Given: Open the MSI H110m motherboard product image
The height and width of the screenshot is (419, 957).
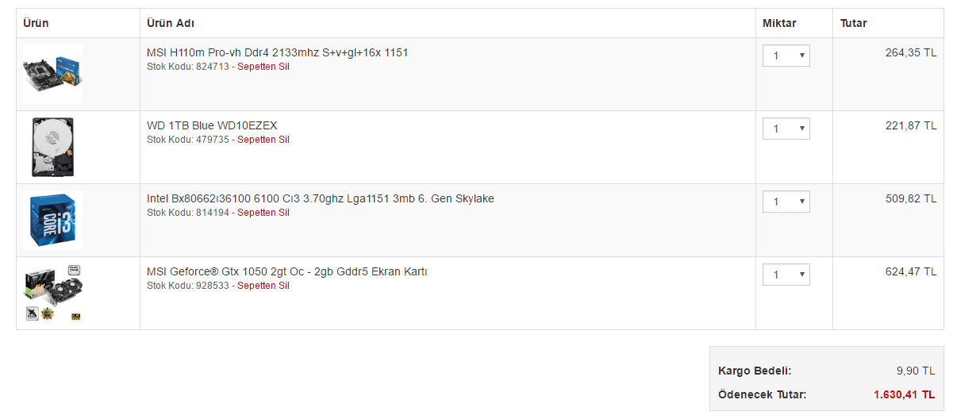Looking at the screenshot, I should click(x=52, y=74).
